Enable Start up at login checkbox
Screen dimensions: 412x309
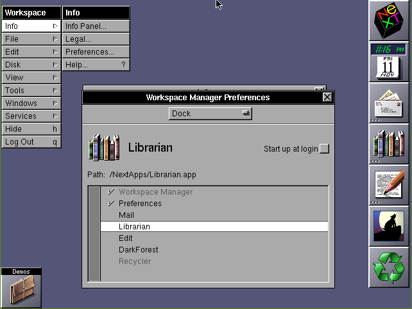coord(324,148)
